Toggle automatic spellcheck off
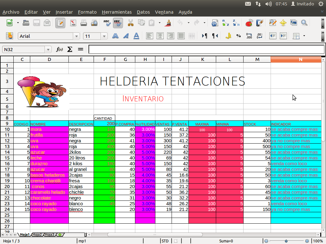Screen dimensions: 326x244 [117, 23]
